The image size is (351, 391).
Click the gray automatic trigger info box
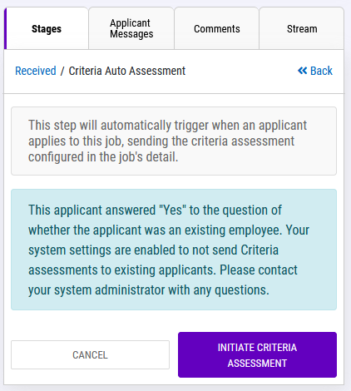coord(174,141)
